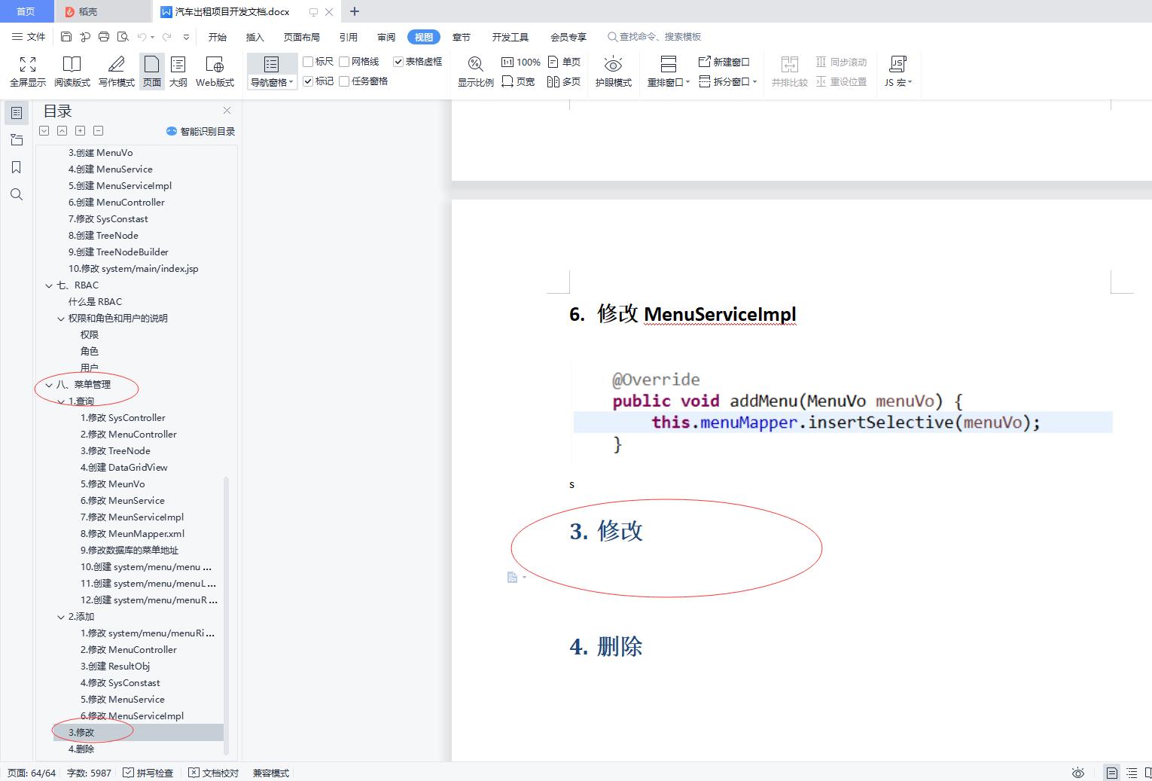Image resolution: width=1152 pixels, height=781 pixels.
Task: Open the 开发工具 ribbon tab
Action: click(510, 37)
